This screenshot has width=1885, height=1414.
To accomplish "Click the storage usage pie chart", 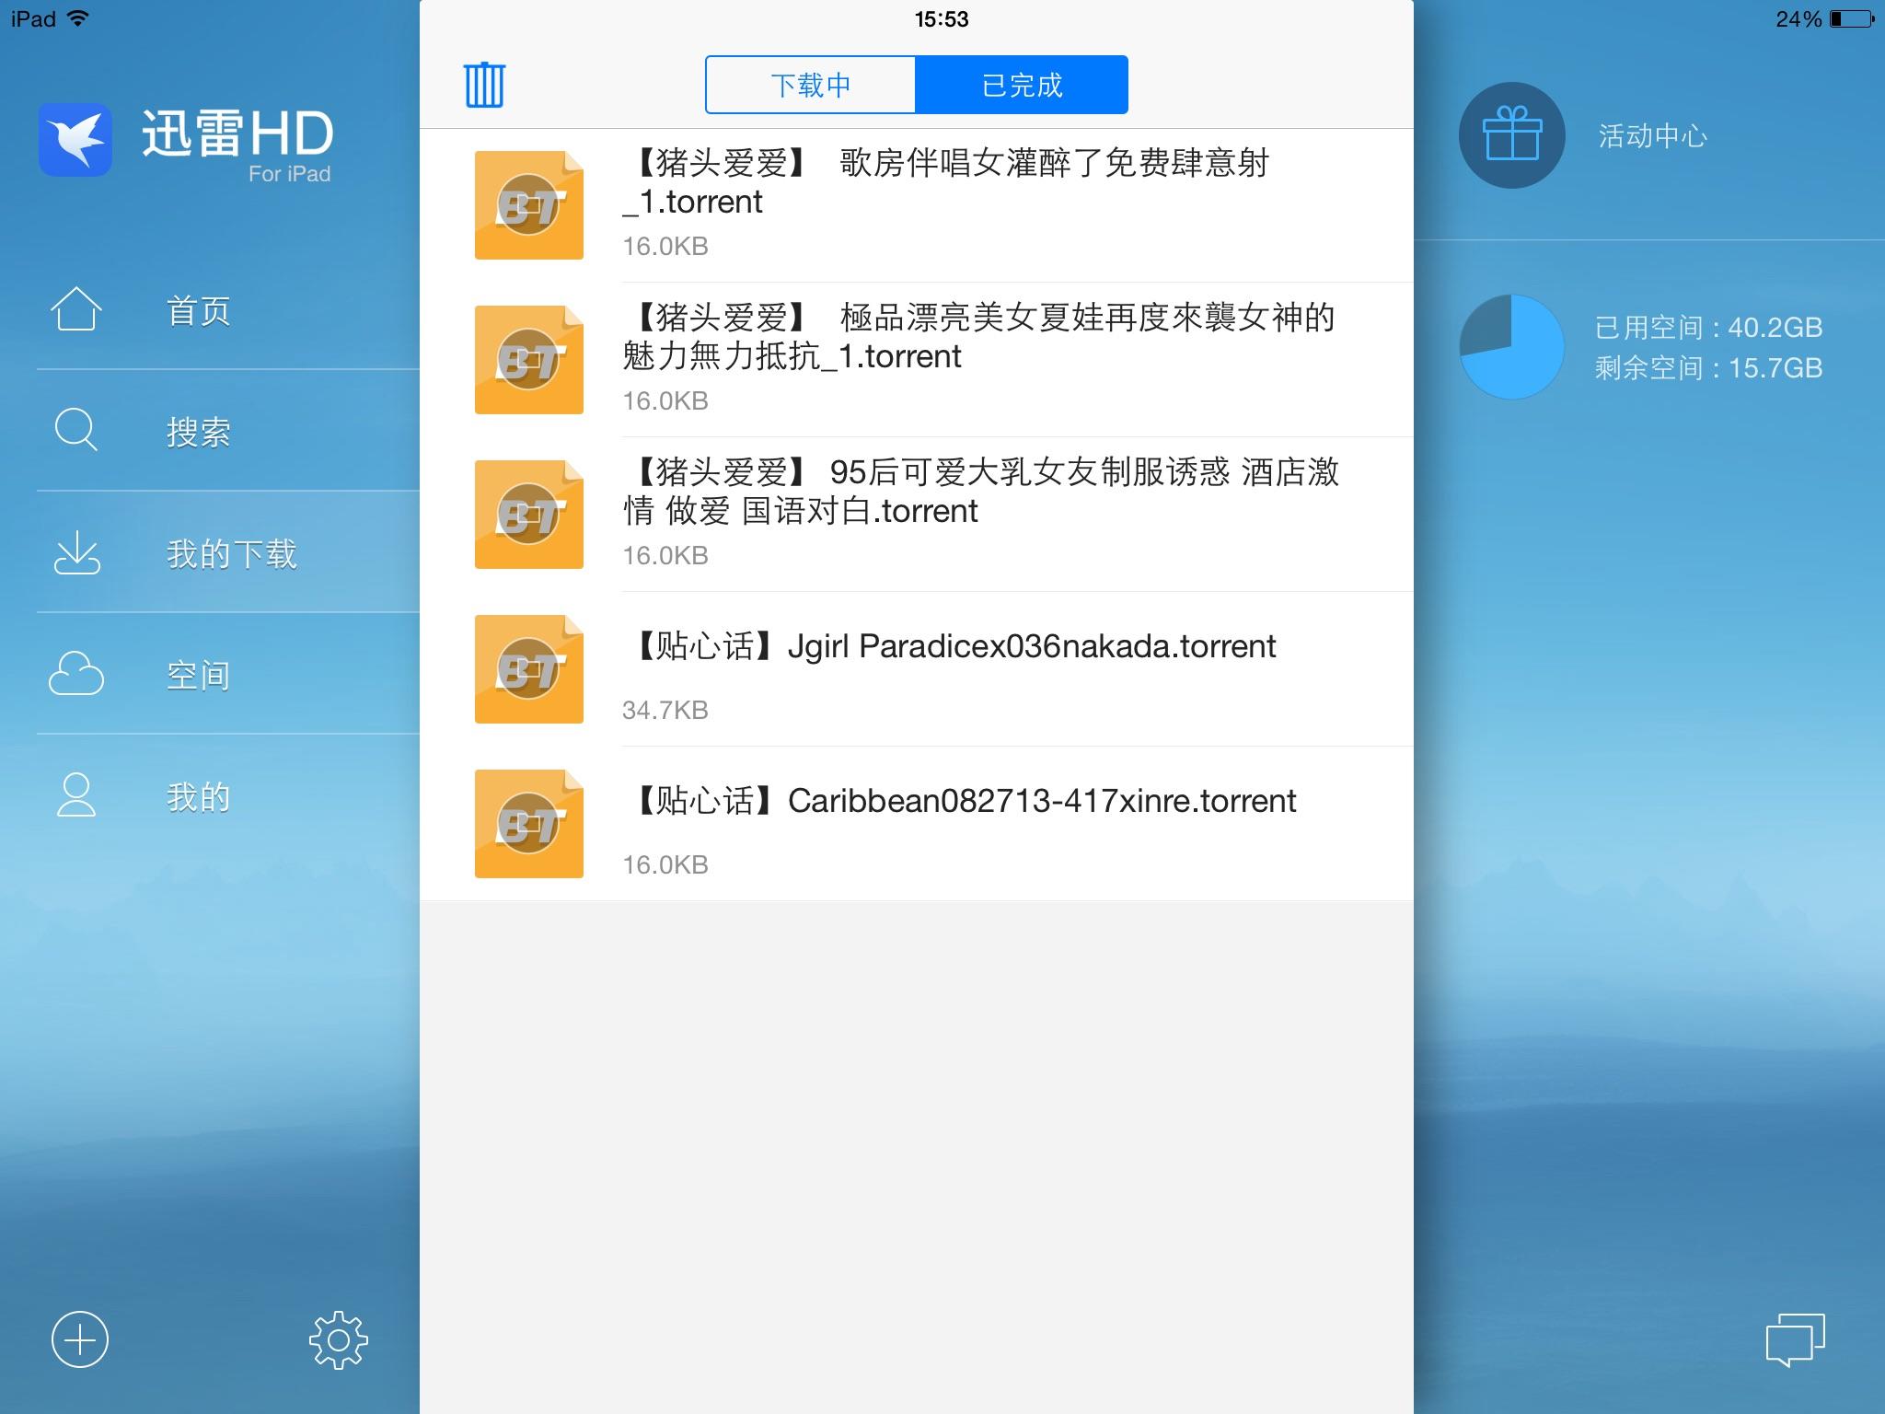I will (x=1511, y=347).
